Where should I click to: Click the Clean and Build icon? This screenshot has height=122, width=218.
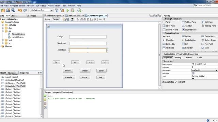62,11
